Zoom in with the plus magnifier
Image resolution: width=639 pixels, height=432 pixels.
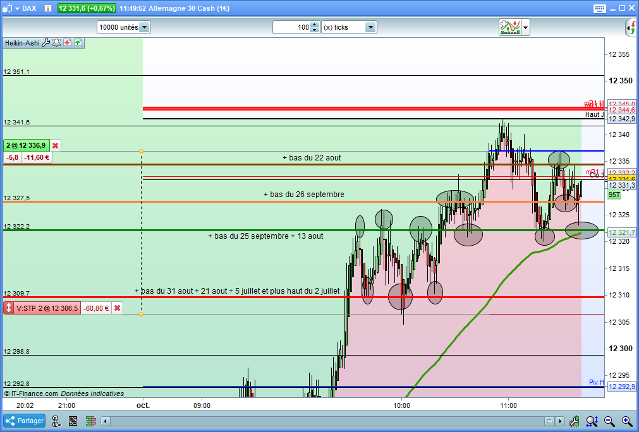[x=627, y=421]
